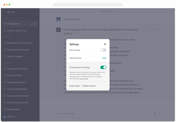Screen dimensions: 176x122
Task: Rename AI Capabilities chat via pencil icon
Action: click(x=32, y=24)
